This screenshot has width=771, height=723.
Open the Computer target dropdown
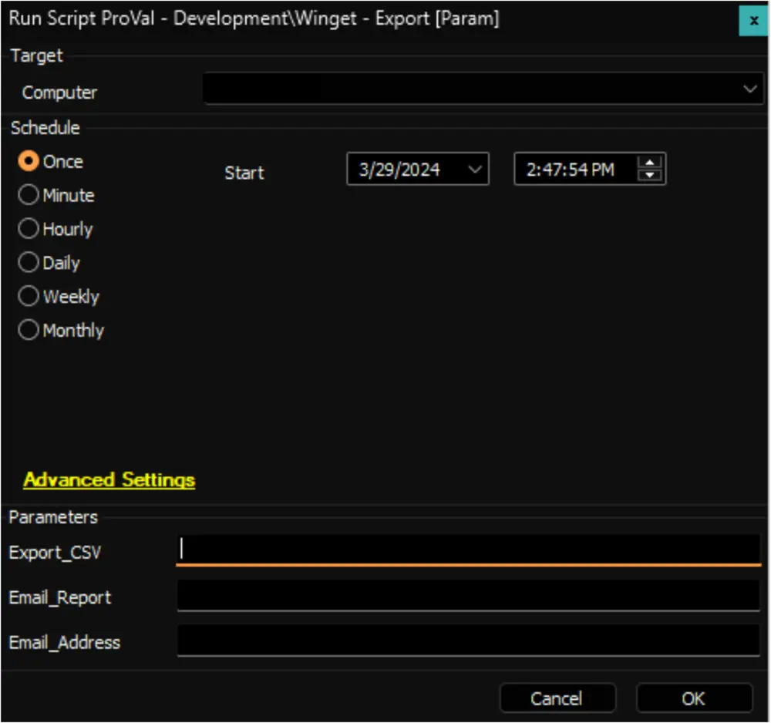(x=484, y=89)
